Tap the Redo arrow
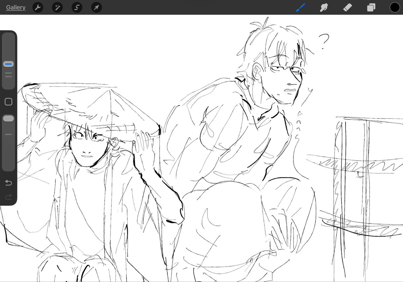 point(8,197)
